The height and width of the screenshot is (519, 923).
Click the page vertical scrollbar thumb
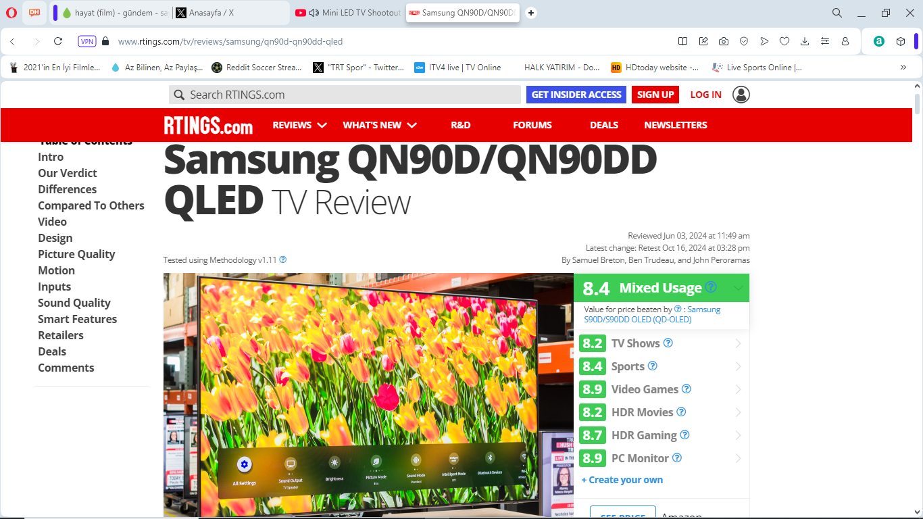917,103
